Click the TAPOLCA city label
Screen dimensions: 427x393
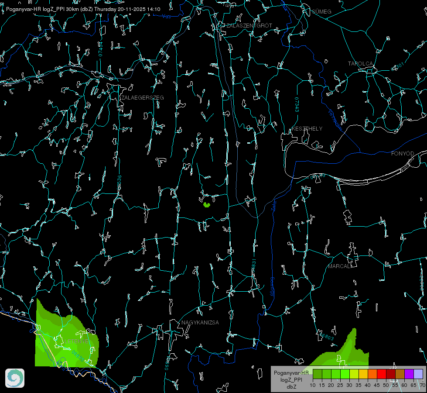360,63
